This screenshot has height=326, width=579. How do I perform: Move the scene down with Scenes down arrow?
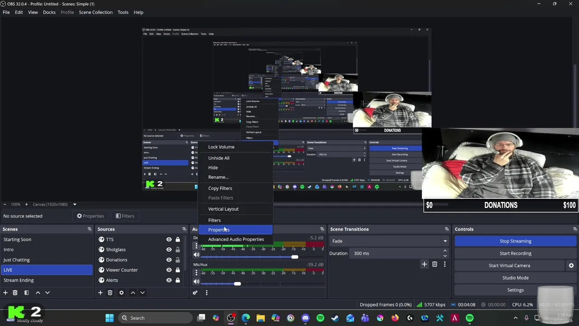47,292
